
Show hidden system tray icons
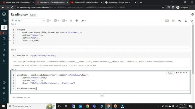click(x=159, y=106)
